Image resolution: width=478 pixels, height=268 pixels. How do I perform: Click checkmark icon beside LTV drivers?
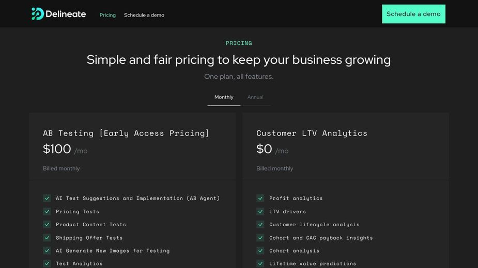coord(260,211)
